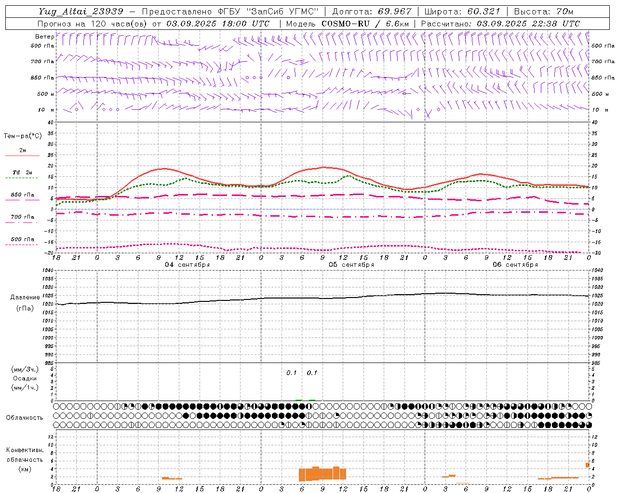Select the Облачность row label
Image resolution: width=617 pixels, height=493 pixels.
(25, 417)
